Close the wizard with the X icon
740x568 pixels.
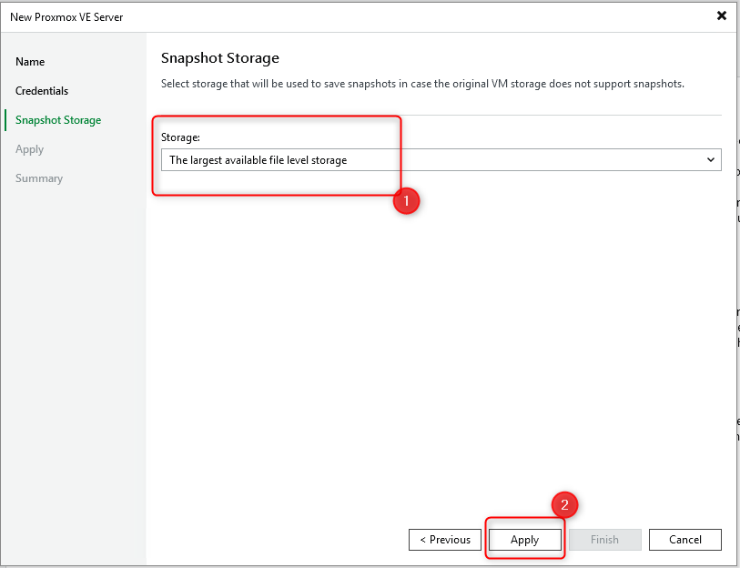722,15
